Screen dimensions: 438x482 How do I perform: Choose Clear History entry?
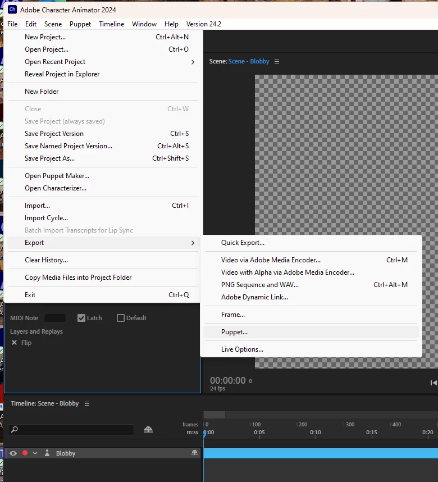coord(103,260)
